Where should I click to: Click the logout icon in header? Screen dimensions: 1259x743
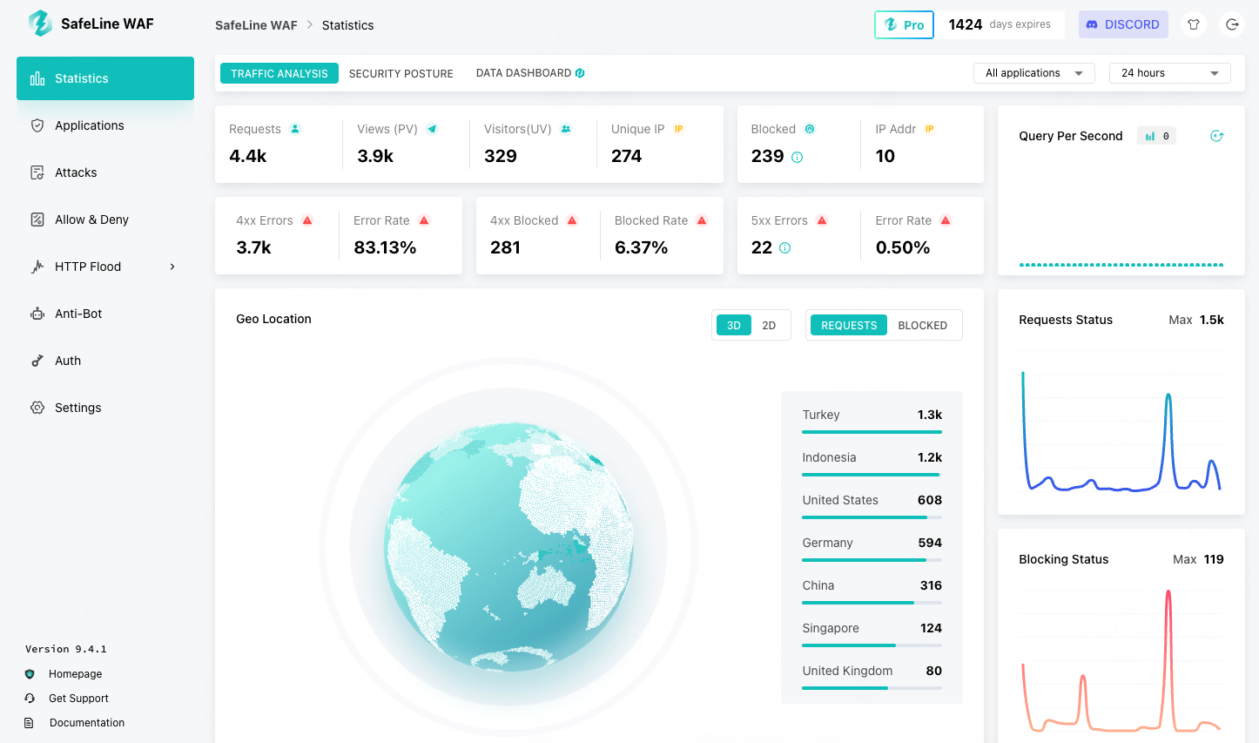(x=1232, y=24)
